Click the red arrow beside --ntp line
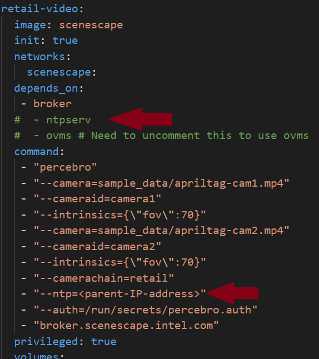The width and height of the screenshot is (319, 359). pos(232,293)
